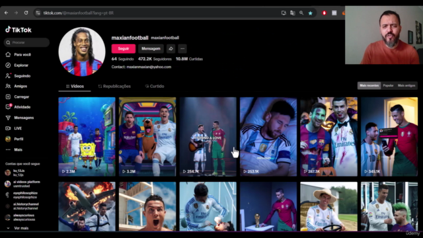Image resolution: width=423 pixels, height=238 pixels.
Task: Click the 10.8M Curtidas count
Action: click(x=190, y=59)
